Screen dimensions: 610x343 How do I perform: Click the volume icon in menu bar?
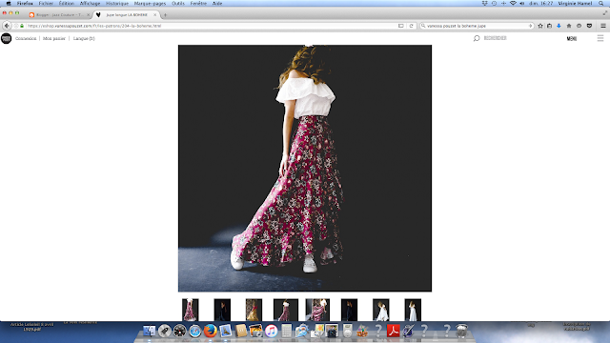522,3
